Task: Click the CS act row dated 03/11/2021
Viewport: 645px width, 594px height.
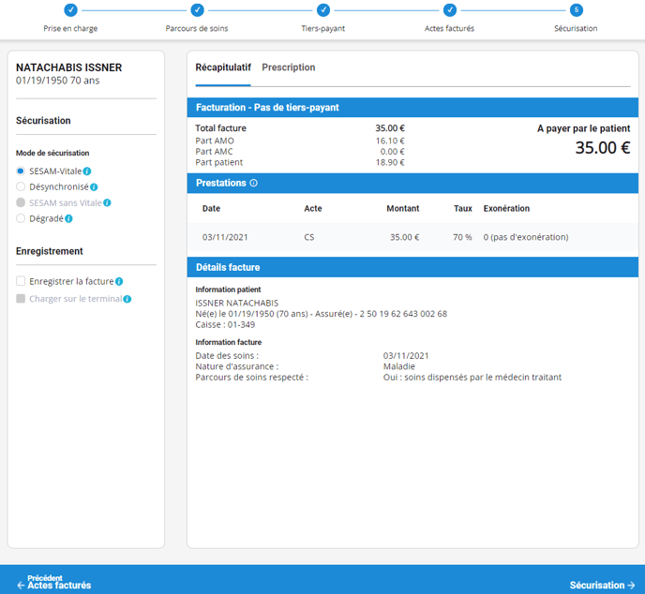Action: coord(408,237)
